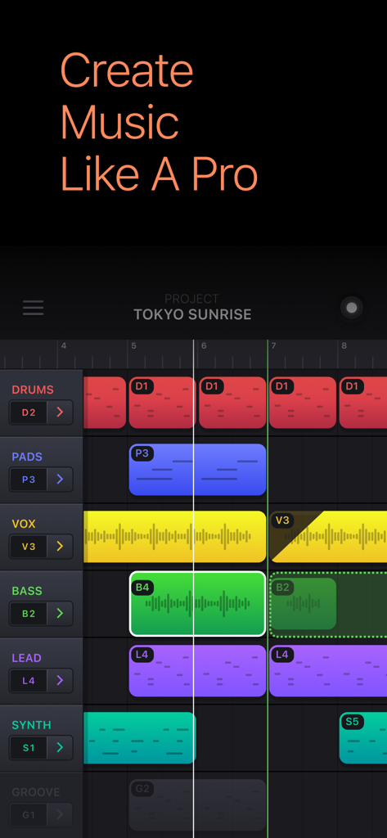
Task: Select the unlabeled red drum clip at bar 4
Action: [x=104, y=403]
